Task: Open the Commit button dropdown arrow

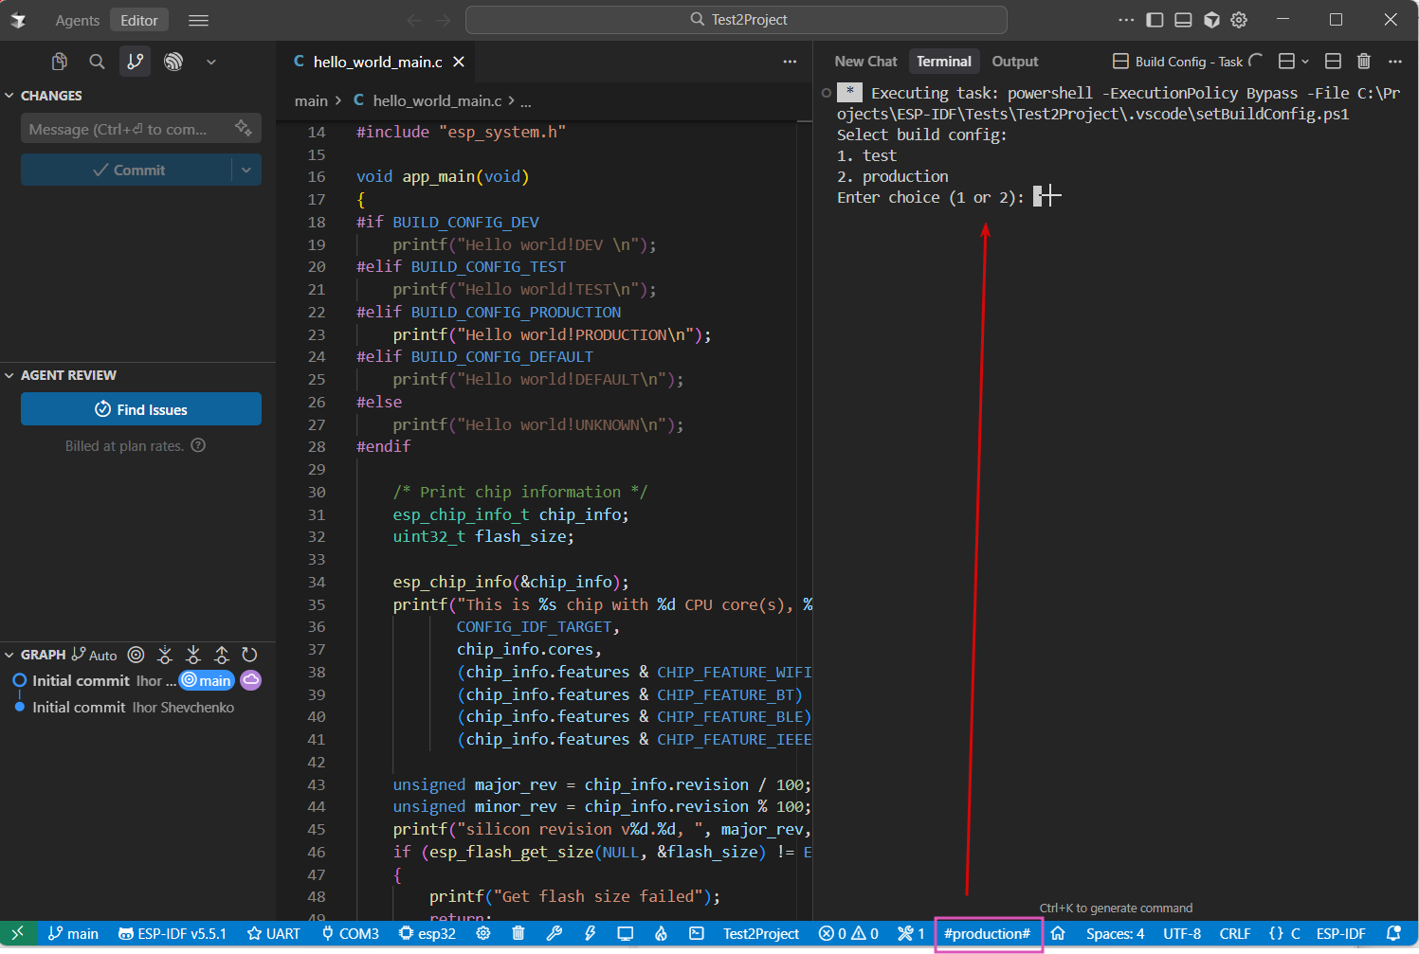Action: 246,171
